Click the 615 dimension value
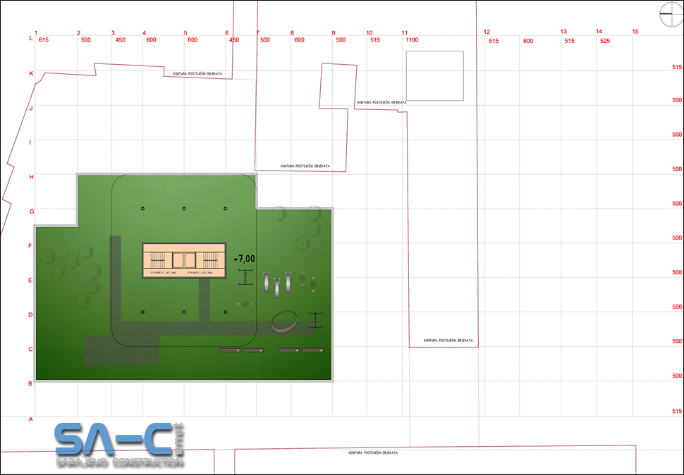Viewport: 684px width, 475px height. click(44, 39)
